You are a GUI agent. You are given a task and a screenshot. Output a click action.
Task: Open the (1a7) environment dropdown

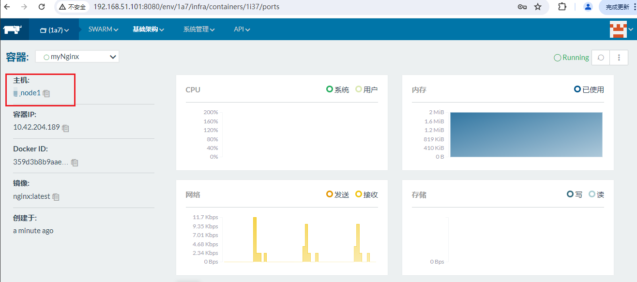pos(54,30)
